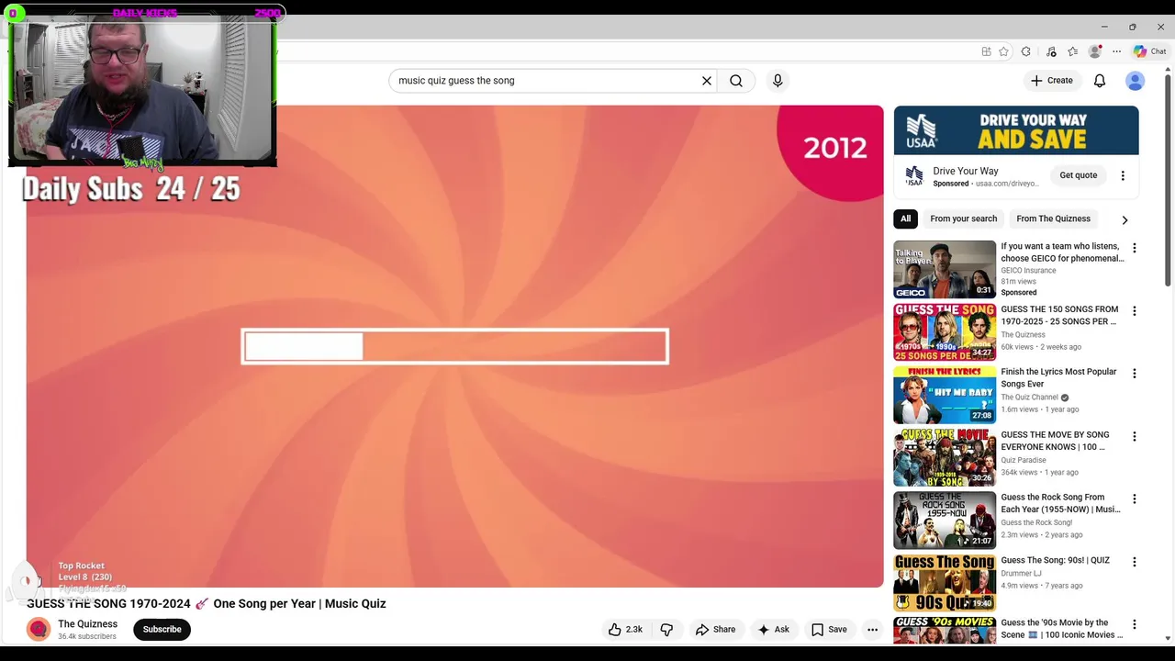Screen dimensions: 1175x661
Task: Open Copilot Chat in the toolbar
Action: pos(1149,51)
